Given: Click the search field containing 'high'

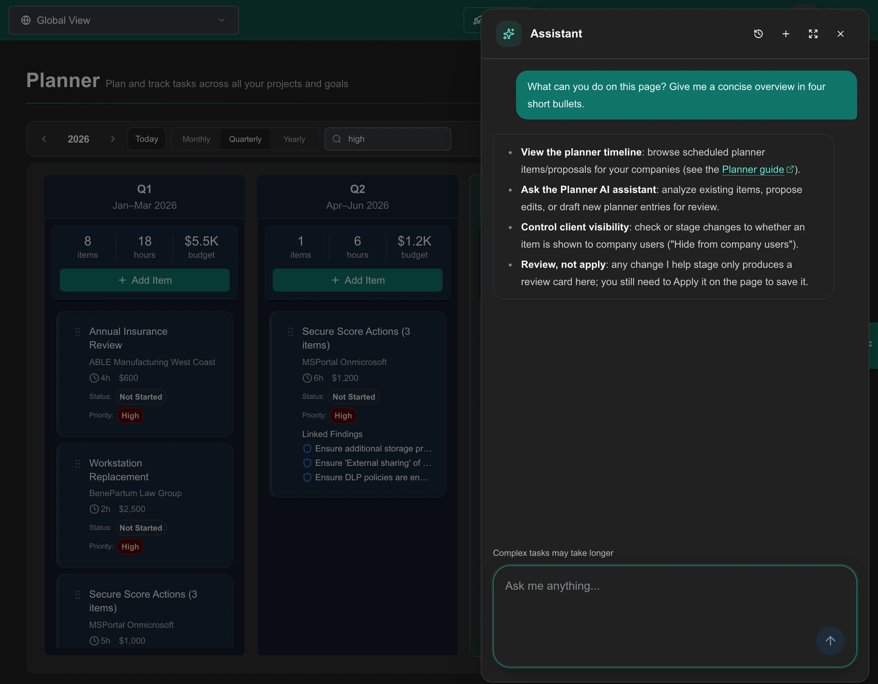Looking at the screenshot, I should tap(388, 139).
